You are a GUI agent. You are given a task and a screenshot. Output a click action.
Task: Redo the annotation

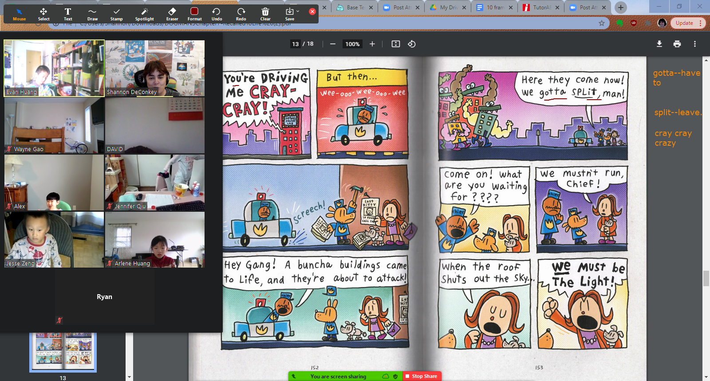click(241, 14)
